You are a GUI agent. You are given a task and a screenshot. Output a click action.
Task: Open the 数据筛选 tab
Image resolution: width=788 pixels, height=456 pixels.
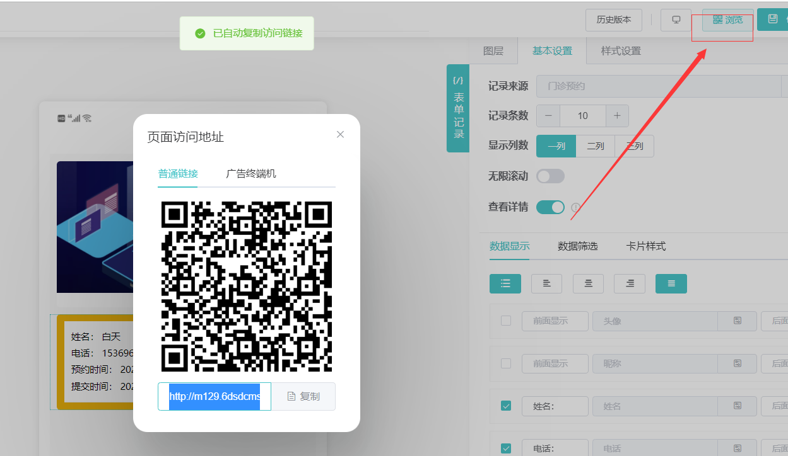(578, 246)
